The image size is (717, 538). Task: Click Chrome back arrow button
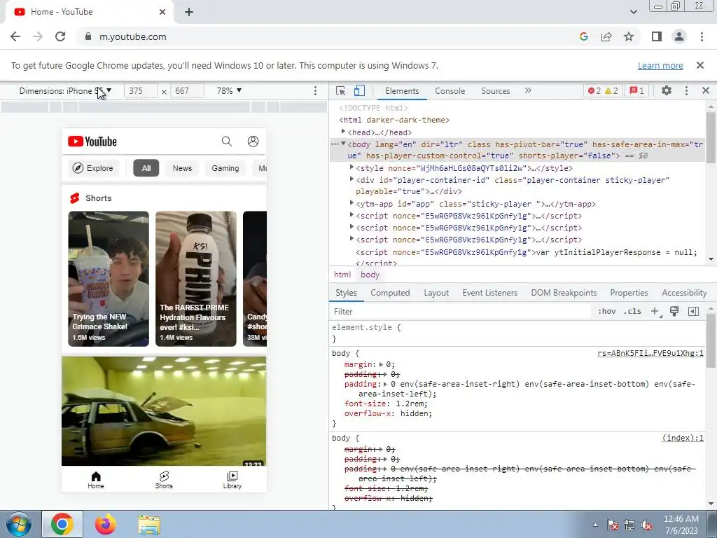pyautogui.click(x=15, y=36)
